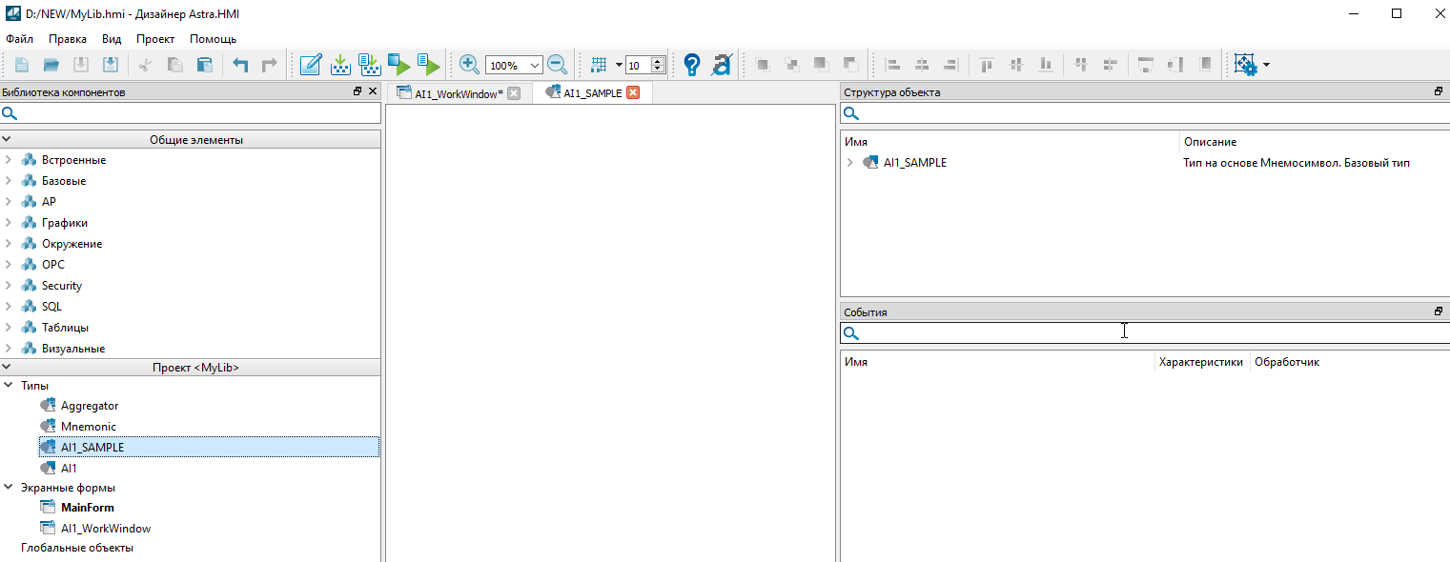Open the 100% zoom level dropdown
This screenshot has width=1450, height=562.
tap(534, 66)
